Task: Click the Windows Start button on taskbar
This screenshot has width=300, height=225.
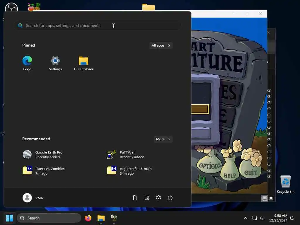Action: [x=9, y=218]
